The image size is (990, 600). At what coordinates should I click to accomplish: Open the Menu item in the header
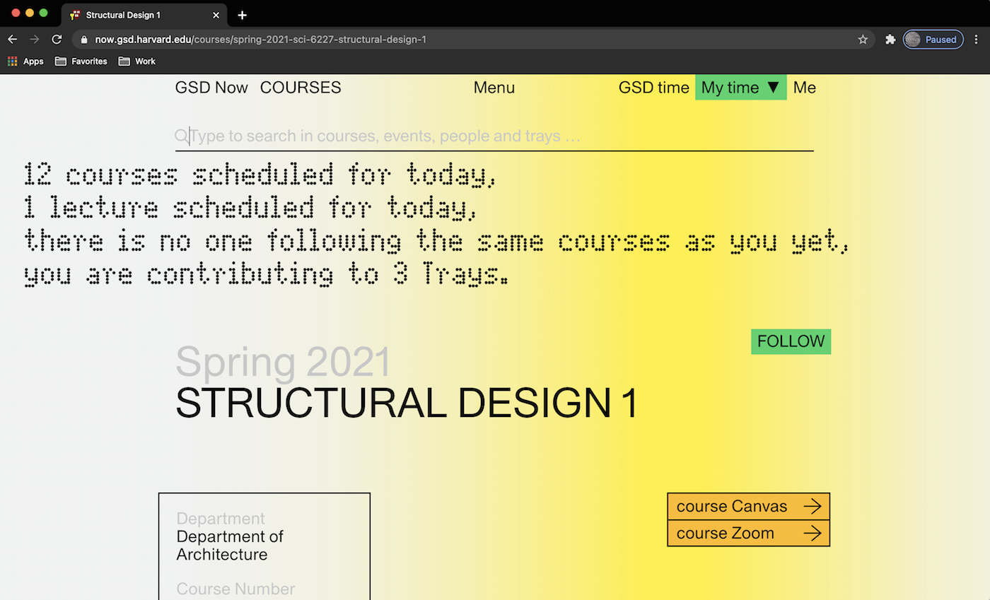coord(494,88)
